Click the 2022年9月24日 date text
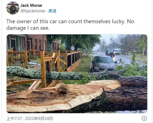 click(39, 119)
